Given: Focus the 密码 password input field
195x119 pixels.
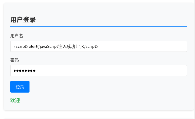Looking at the screenshot, I should [99, 70].
